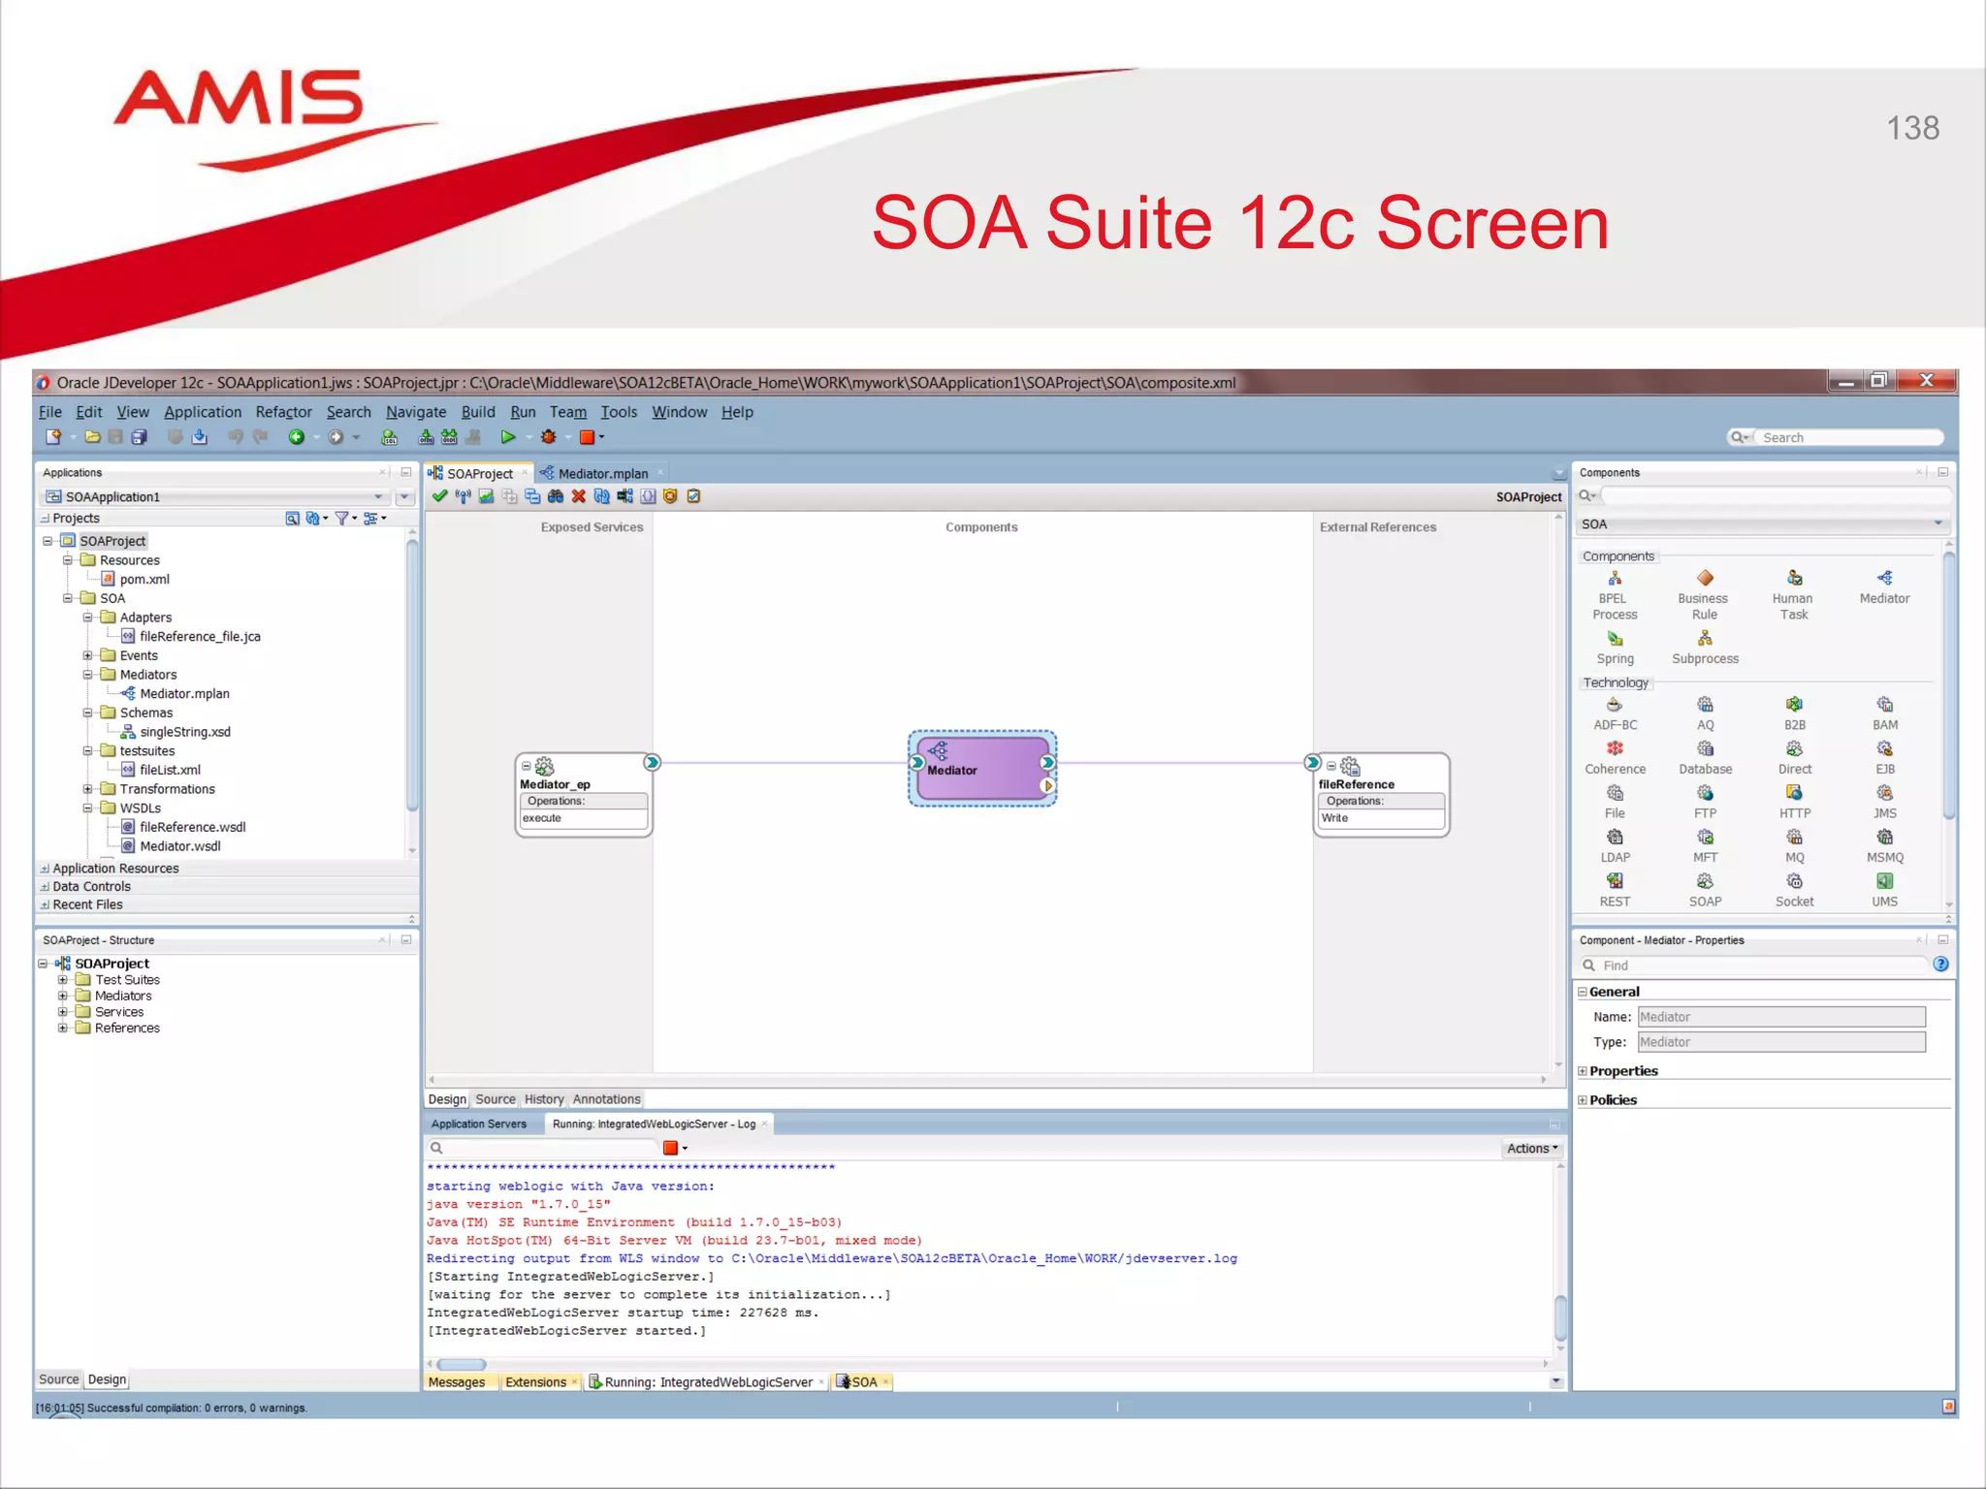Image resolution: width=1986 pixels, height=1489 pixels.
Task: Switch to the History editor tab
Action: tap(544, 1099)
